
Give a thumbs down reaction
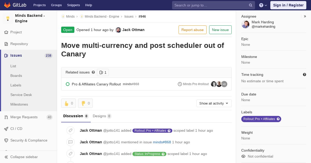point(85,103)
